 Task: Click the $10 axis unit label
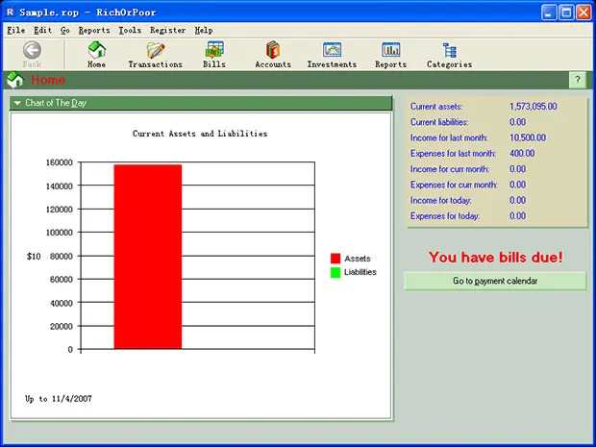coord(34,257)
